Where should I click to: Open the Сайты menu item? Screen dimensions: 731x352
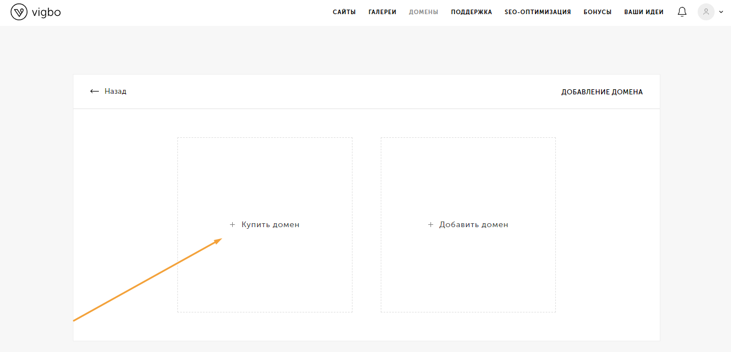tap(344, 12)
